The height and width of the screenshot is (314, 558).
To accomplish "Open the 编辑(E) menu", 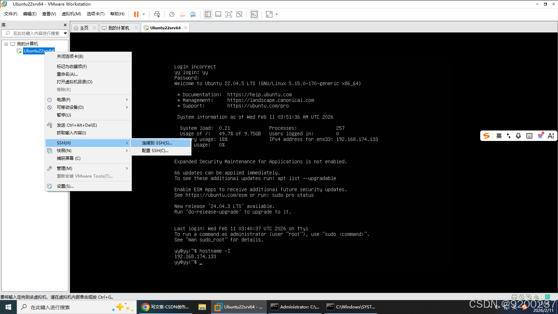I will 30,14.
